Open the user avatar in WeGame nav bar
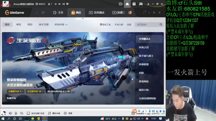216x121 pixels. [x=130, y=13]
